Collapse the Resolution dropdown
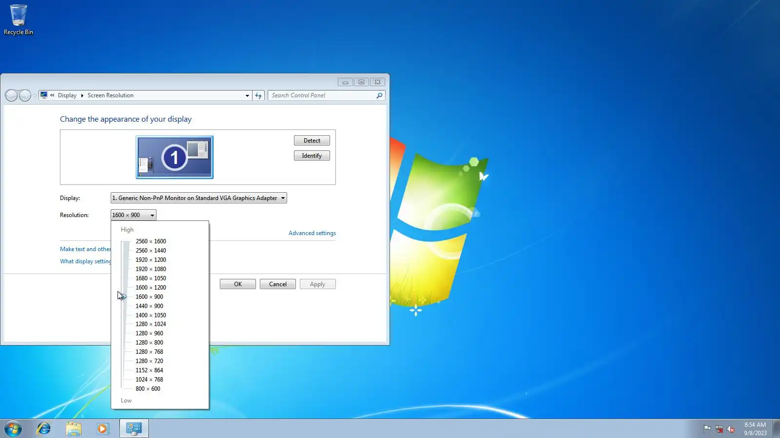 (134, 215)
